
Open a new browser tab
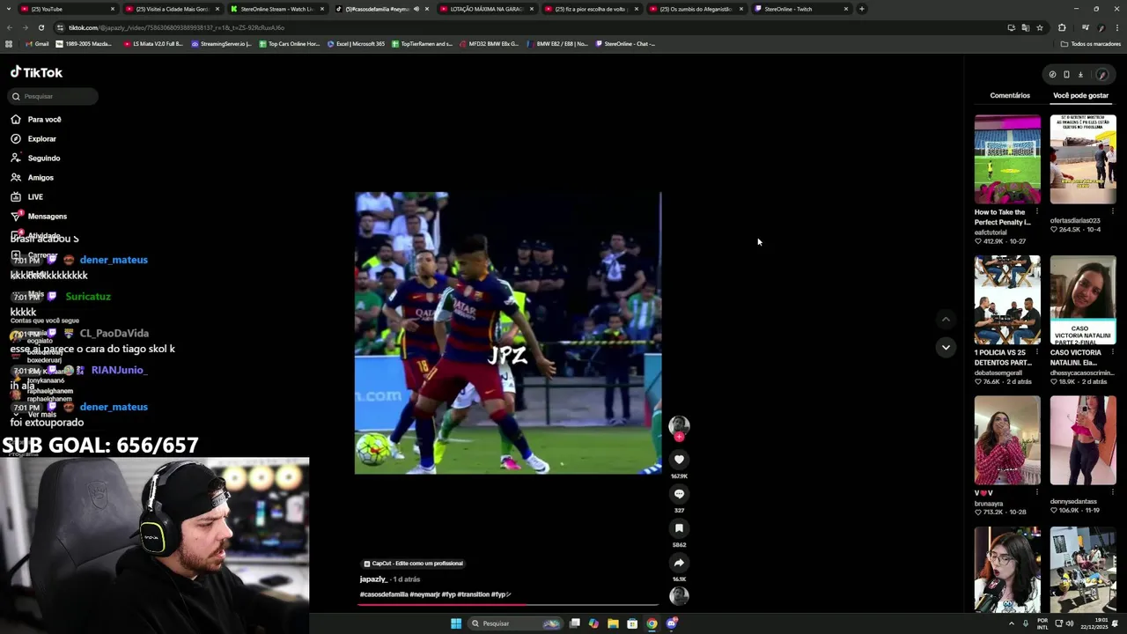pyautogui.click(x=862, y=9)
